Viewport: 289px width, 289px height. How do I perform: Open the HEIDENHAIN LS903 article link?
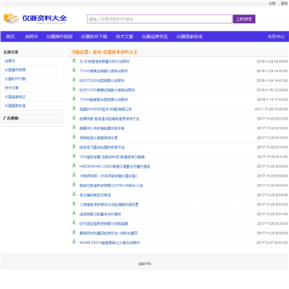115,166
